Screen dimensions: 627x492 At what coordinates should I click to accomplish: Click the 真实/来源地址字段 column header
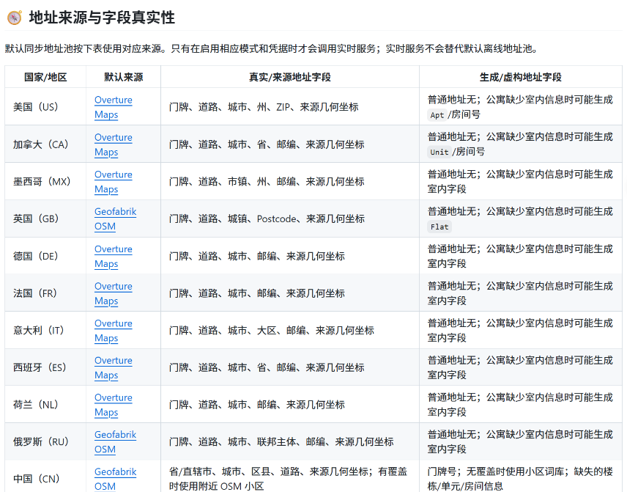[x=290, y=77]
